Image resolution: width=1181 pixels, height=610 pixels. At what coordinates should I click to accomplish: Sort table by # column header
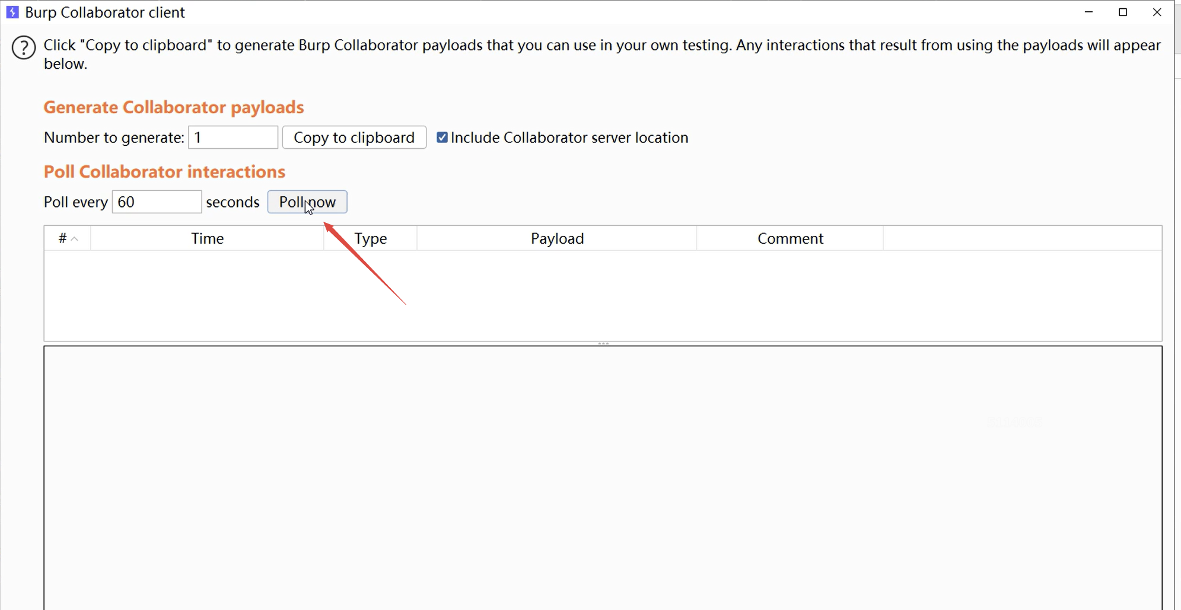tap(67, 238)
